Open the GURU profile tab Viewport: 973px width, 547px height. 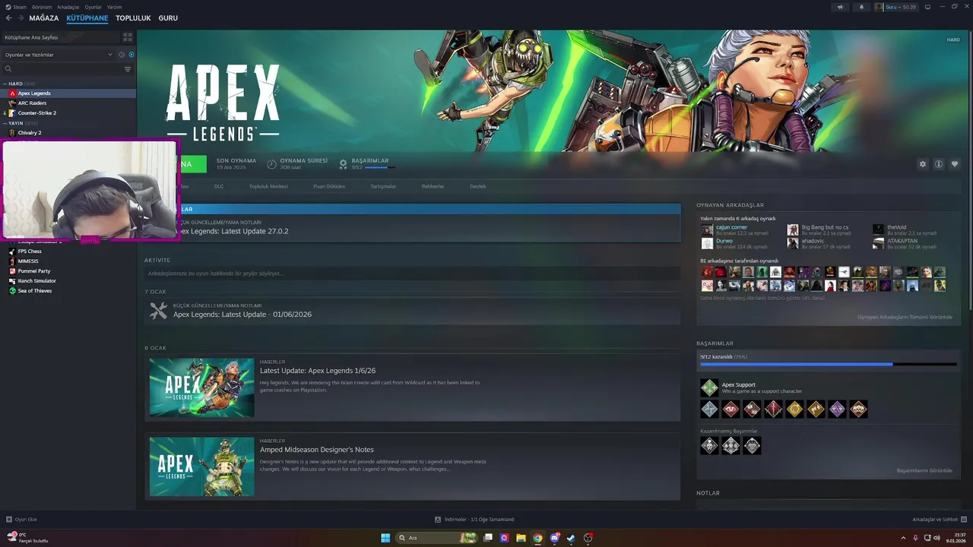point(168,18)
